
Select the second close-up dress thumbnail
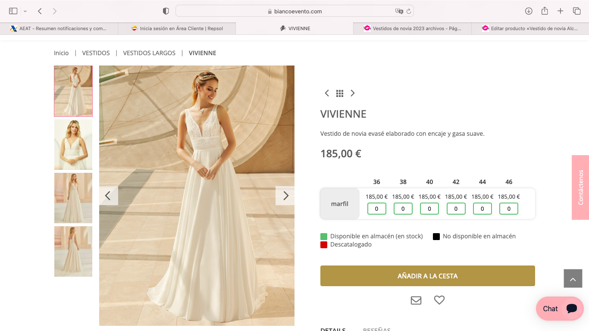tap(73, 145)
